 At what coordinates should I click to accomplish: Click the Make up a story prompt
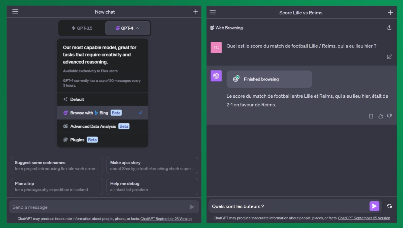[x=152, y=166]
